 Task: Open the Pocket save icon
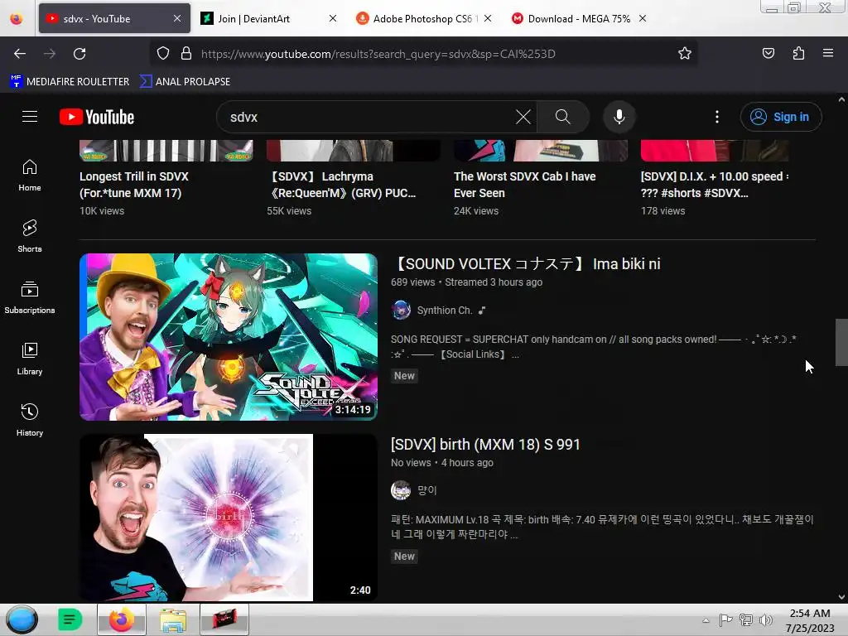click(x=768, y=53)
